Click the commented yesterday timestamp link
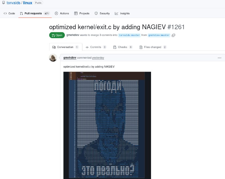This screenshot has width=225, height=179. [98, 58]
